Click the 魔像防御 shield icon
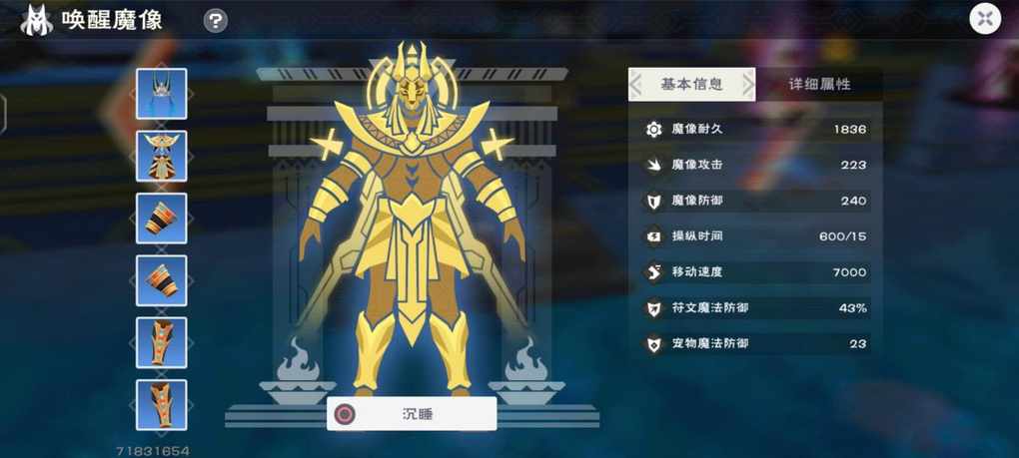1019x458 pixels. click(653, 202)
